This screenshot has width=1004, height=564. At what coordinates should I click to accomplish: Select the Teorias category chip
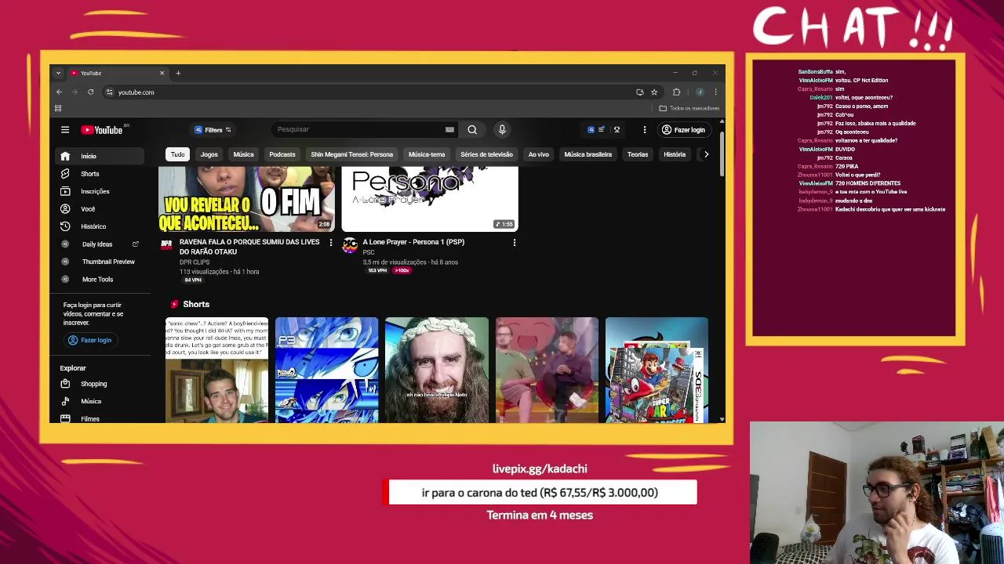point(638,154)
